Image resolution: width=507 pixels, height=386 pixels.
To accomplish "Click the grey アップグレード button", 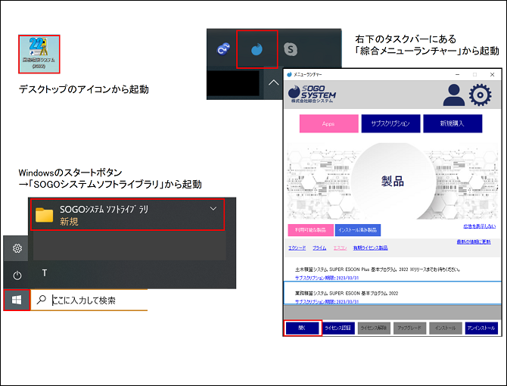I will point(409,328).
